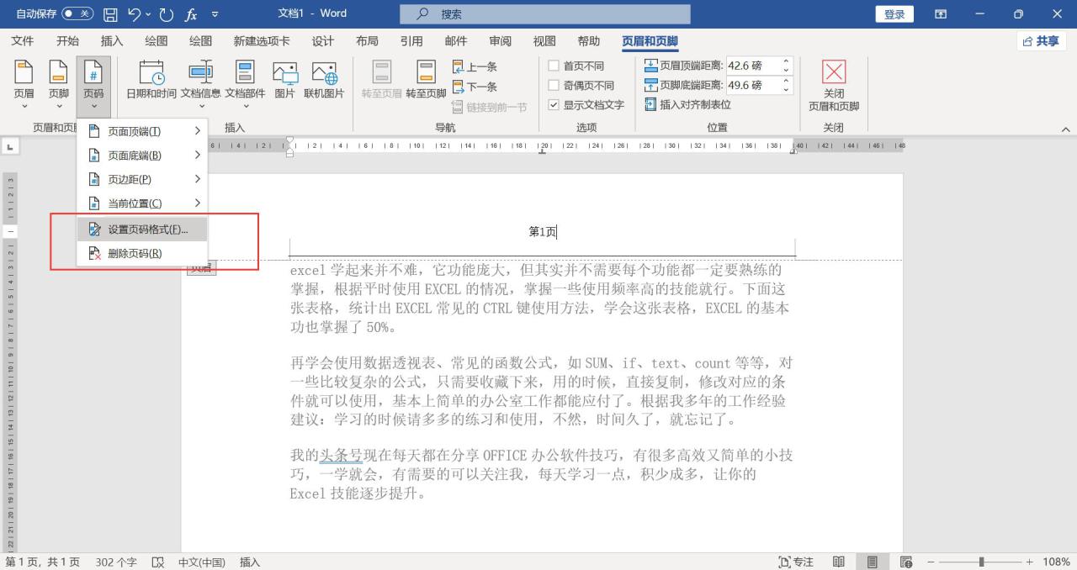Switch to web layout view icon
Image resolution: width=1077 pixels, height=570 pixels.
(906, 562)
